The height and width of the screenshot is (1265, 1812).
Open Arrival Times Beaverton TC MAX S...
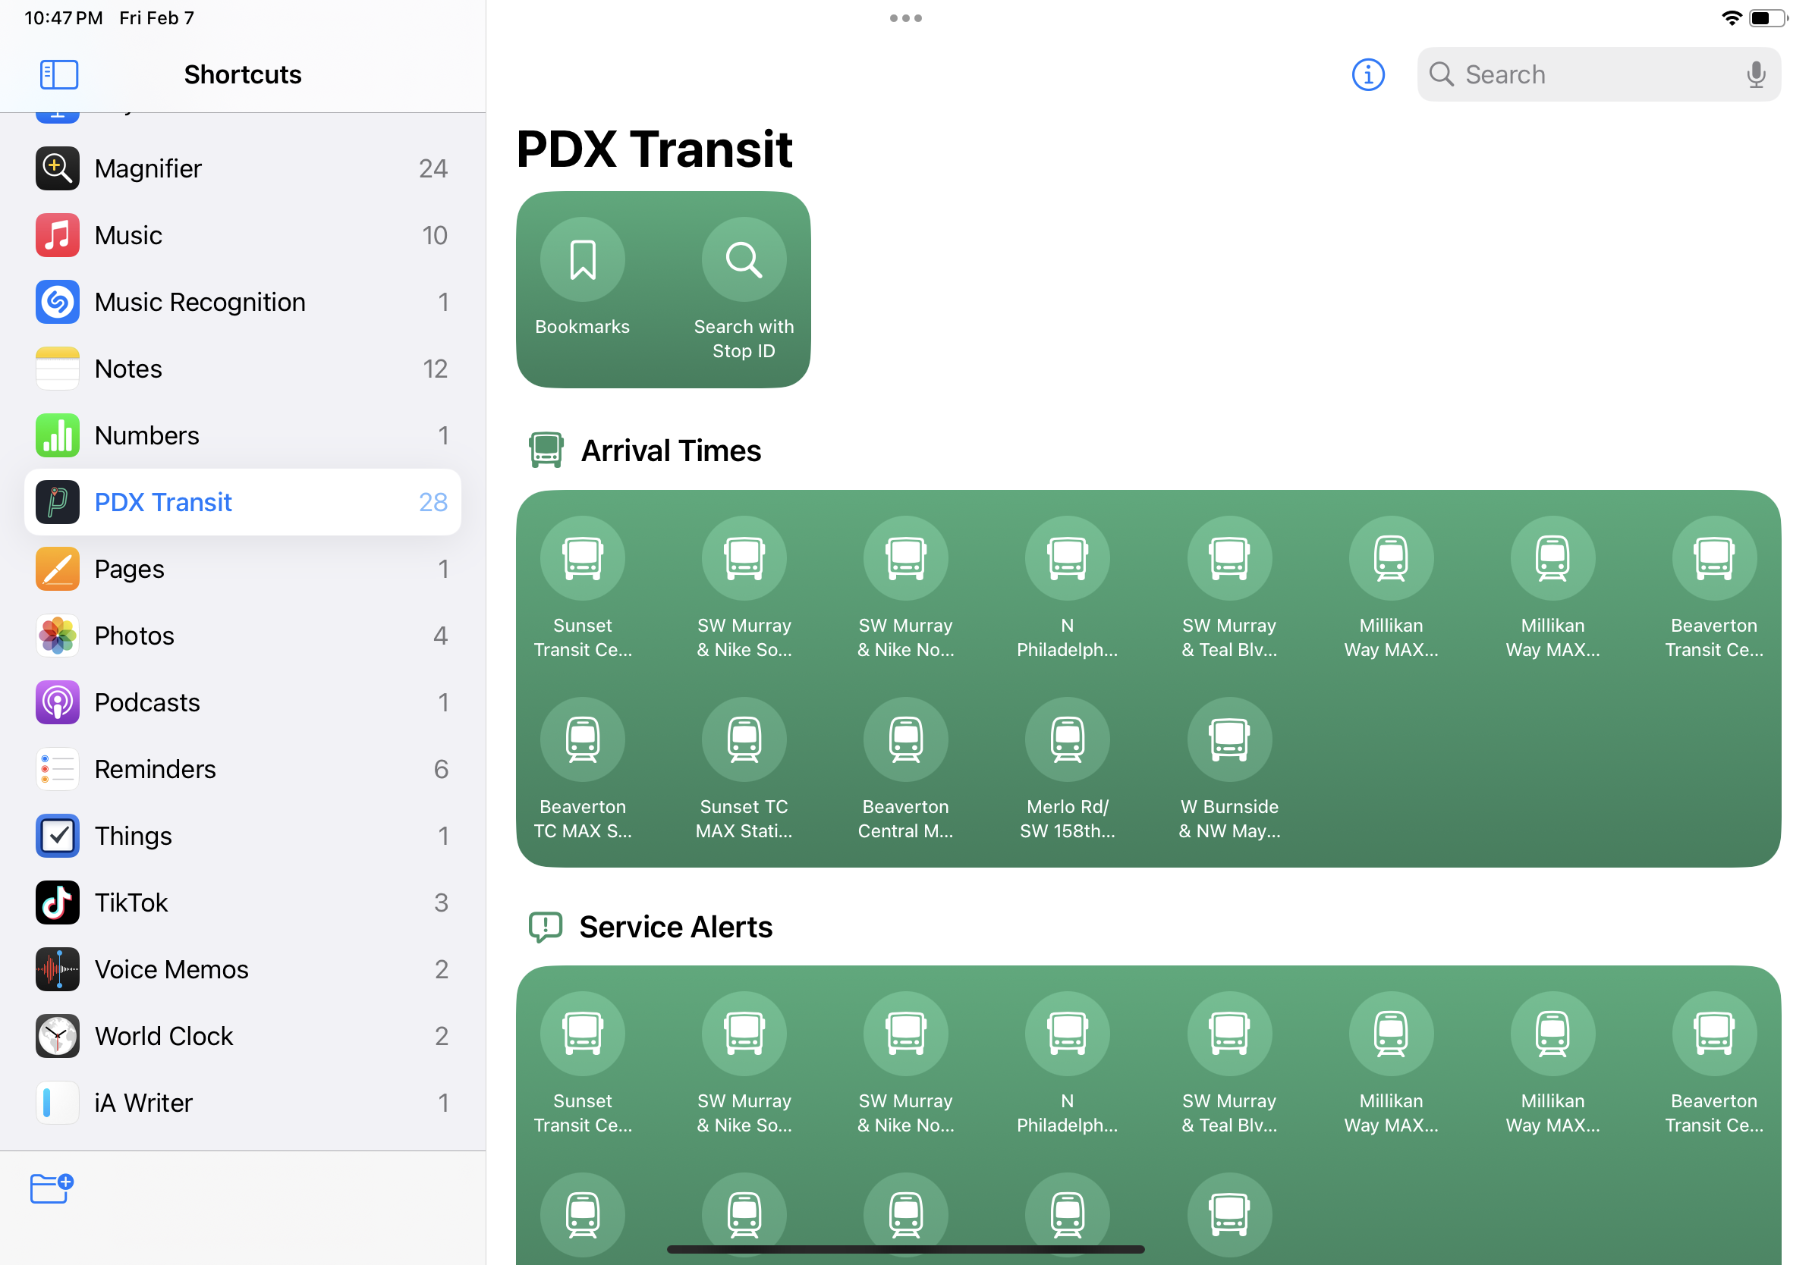(x=583, y=769)
